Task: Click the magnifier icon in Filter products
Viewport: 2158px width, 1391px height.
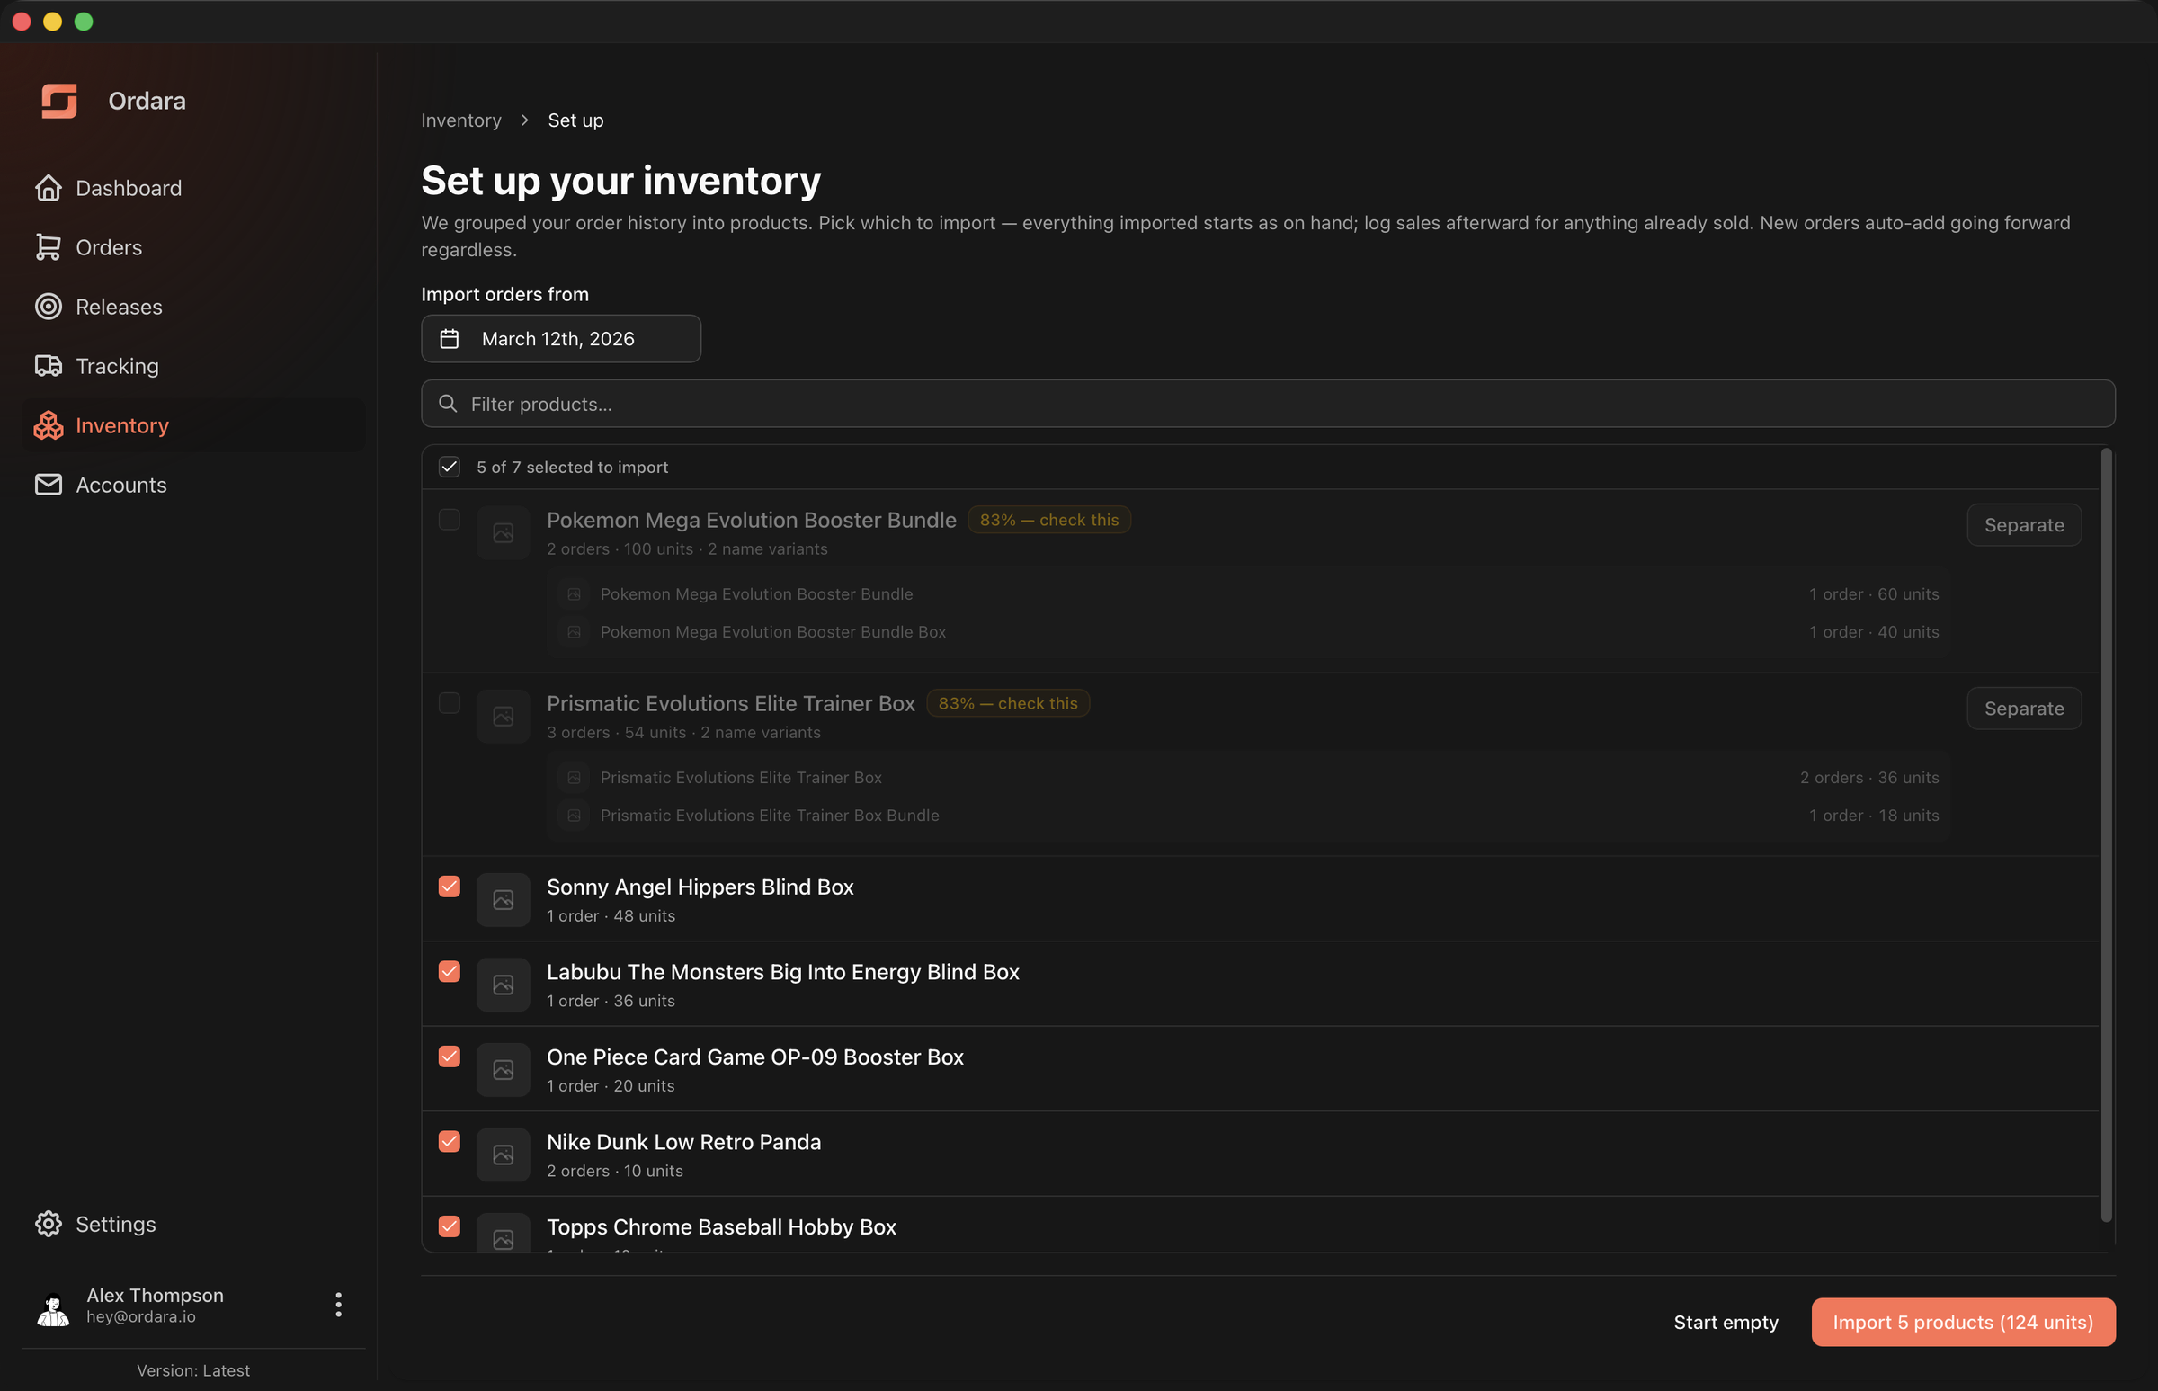Action: 448,404
